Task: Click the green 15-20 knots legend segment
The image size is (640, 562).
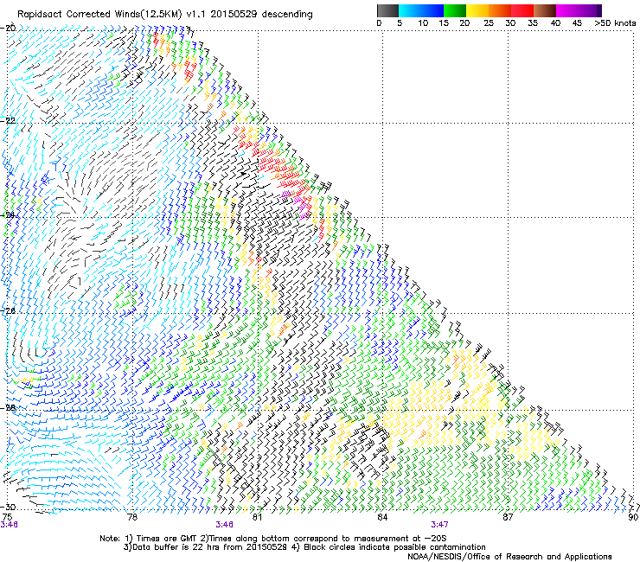Action: click(x=455, y=10)
